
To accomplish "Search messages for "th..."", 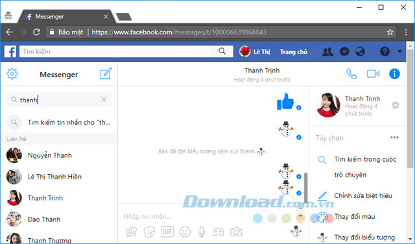I will [x=59, y=122].
